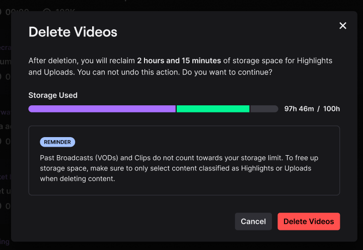Click the Past Broadcasts (VODs) reminder sentence
The width and height of the screenshot is (363, 250).
coord(179,168)
